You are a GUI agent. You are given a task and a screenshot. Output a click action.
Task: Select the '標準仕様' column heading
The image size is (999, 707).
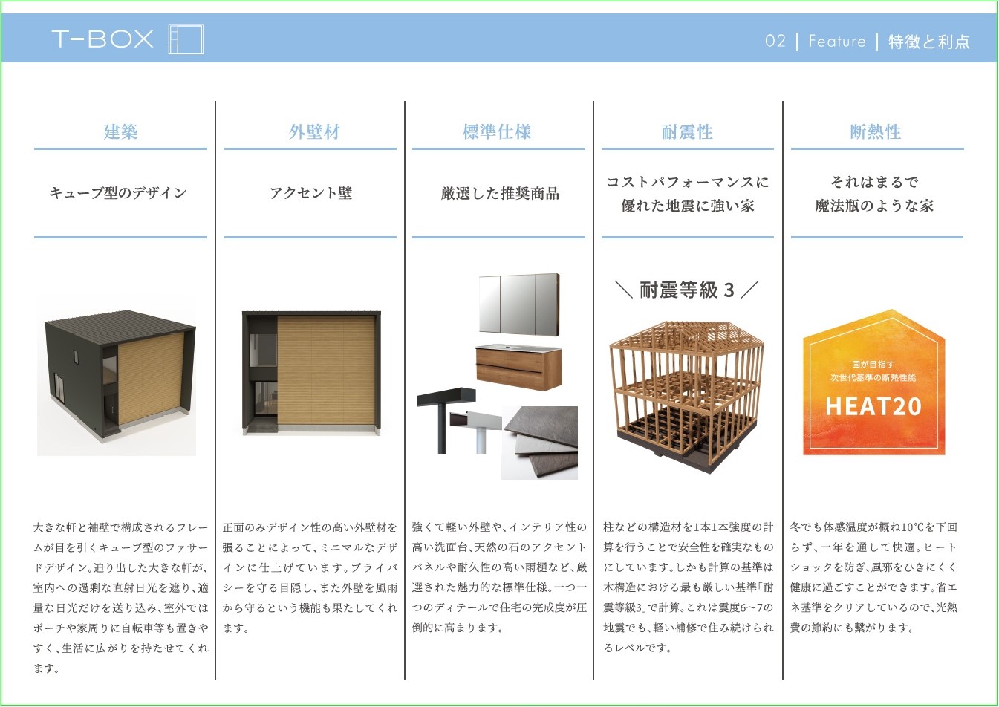[x=497, y=131]
